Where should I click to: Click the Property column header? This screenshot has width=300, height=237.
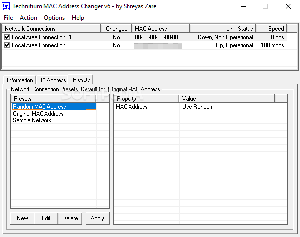[147, 99]
